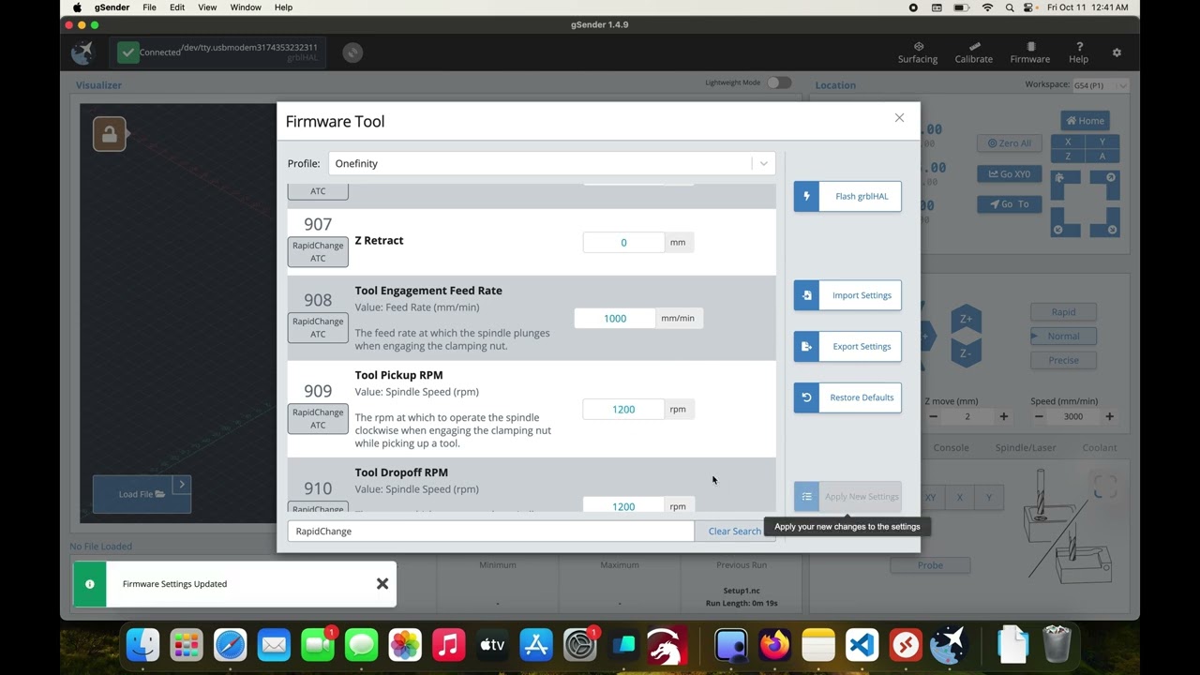The height and width of the screenshot is (675, 1200).
Task: Click the padlock icon in the Visualizer
Action: pos(110,134)
